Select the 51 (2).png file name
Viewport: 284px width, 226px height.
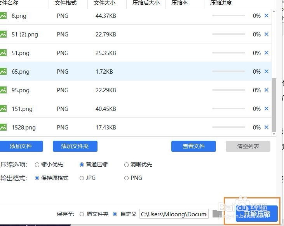click(25, 35)
